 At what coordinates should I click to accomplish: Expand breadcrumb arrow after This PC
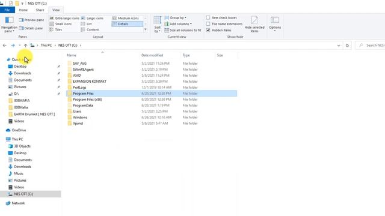point(55,46)
